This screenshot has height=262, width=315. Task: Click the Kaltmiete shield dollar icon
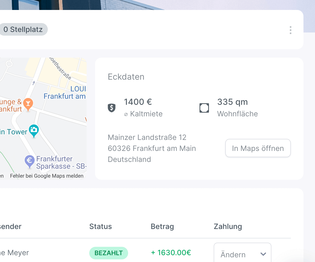click(112, 107)
